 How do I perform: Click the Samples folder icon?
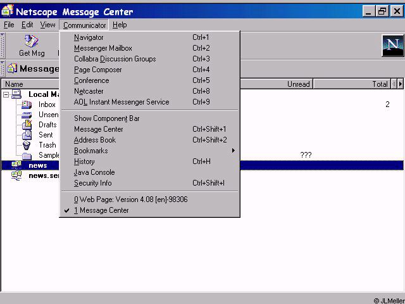[27, 156]
